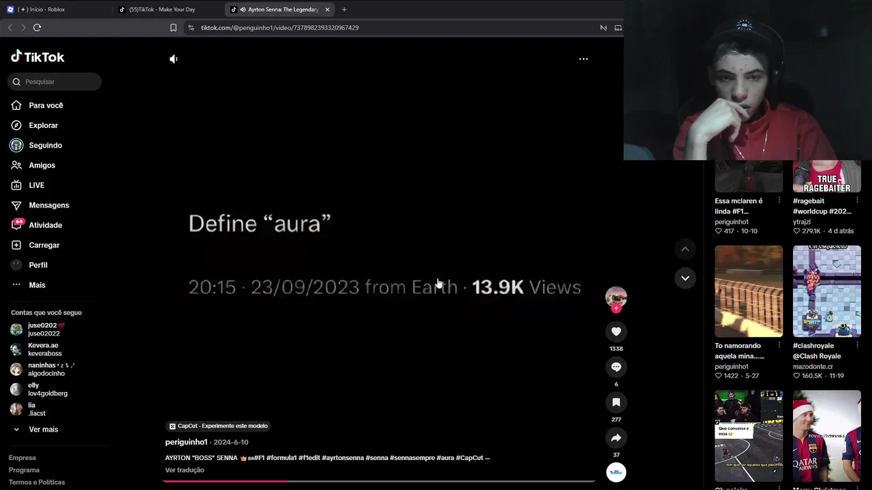This screenshot has width=872, height=490.
Task: Switch to TikTok - Make Your Day tab
Action: (167, 10)
